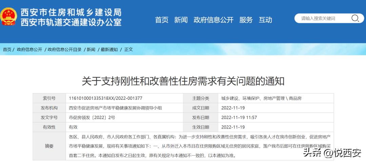Click the national emblem logo icon
Image resolution: width=366 pixels, height=162 pixels.
pyautogui.click(x=8, y=17)
